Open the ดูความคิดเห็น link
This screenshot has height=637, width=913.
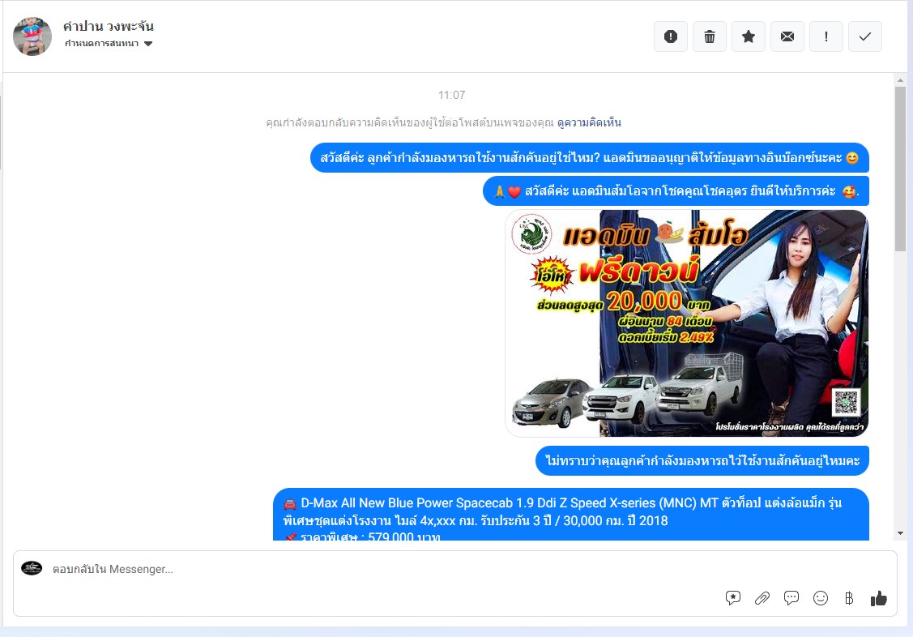point(589,123)
